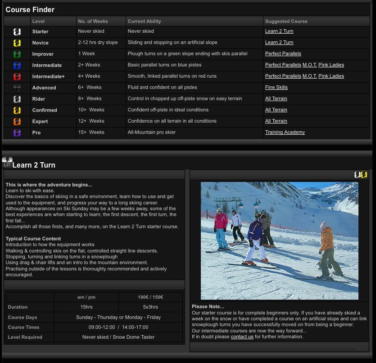Click the yellow skier icon above the photo
Image resolution: width=376 pixels, height=363 pixels.
[364, 175]
